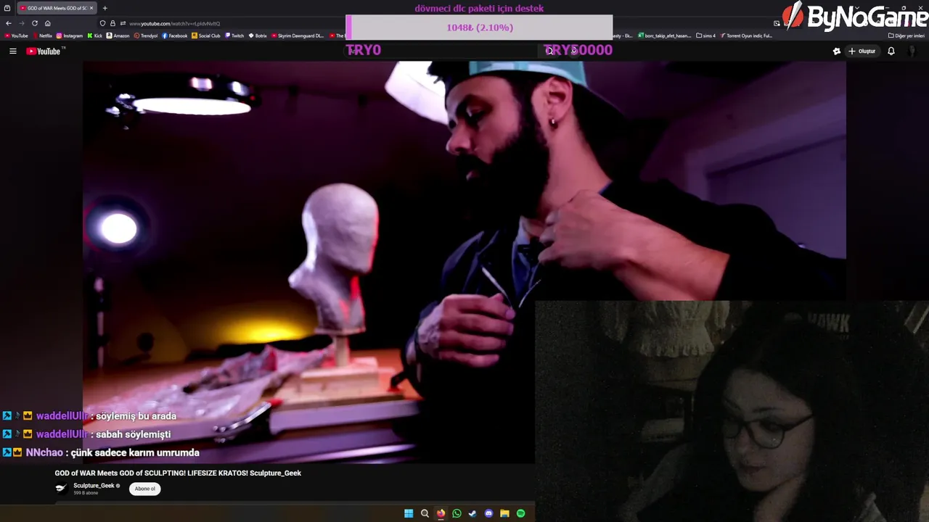Open File Explorer from the taskbar
Image resolution: width=929 pixels, height=522 pixels.
click(x=504, y=513)
